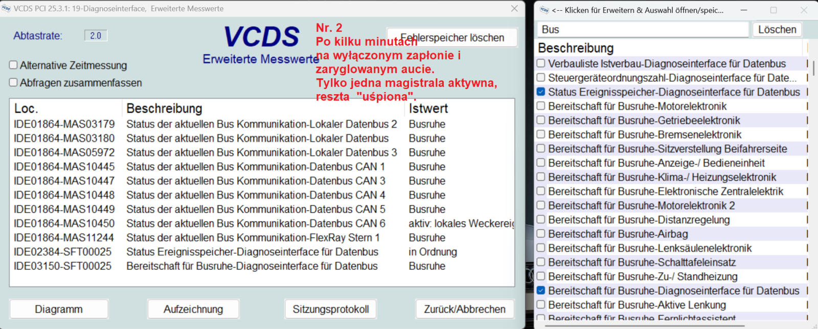The height and width of the screenshot is (329, 818).
Task: Check Busruhe-Schalttafeleinsatz checkbox
Action: [x=541, y=262]
